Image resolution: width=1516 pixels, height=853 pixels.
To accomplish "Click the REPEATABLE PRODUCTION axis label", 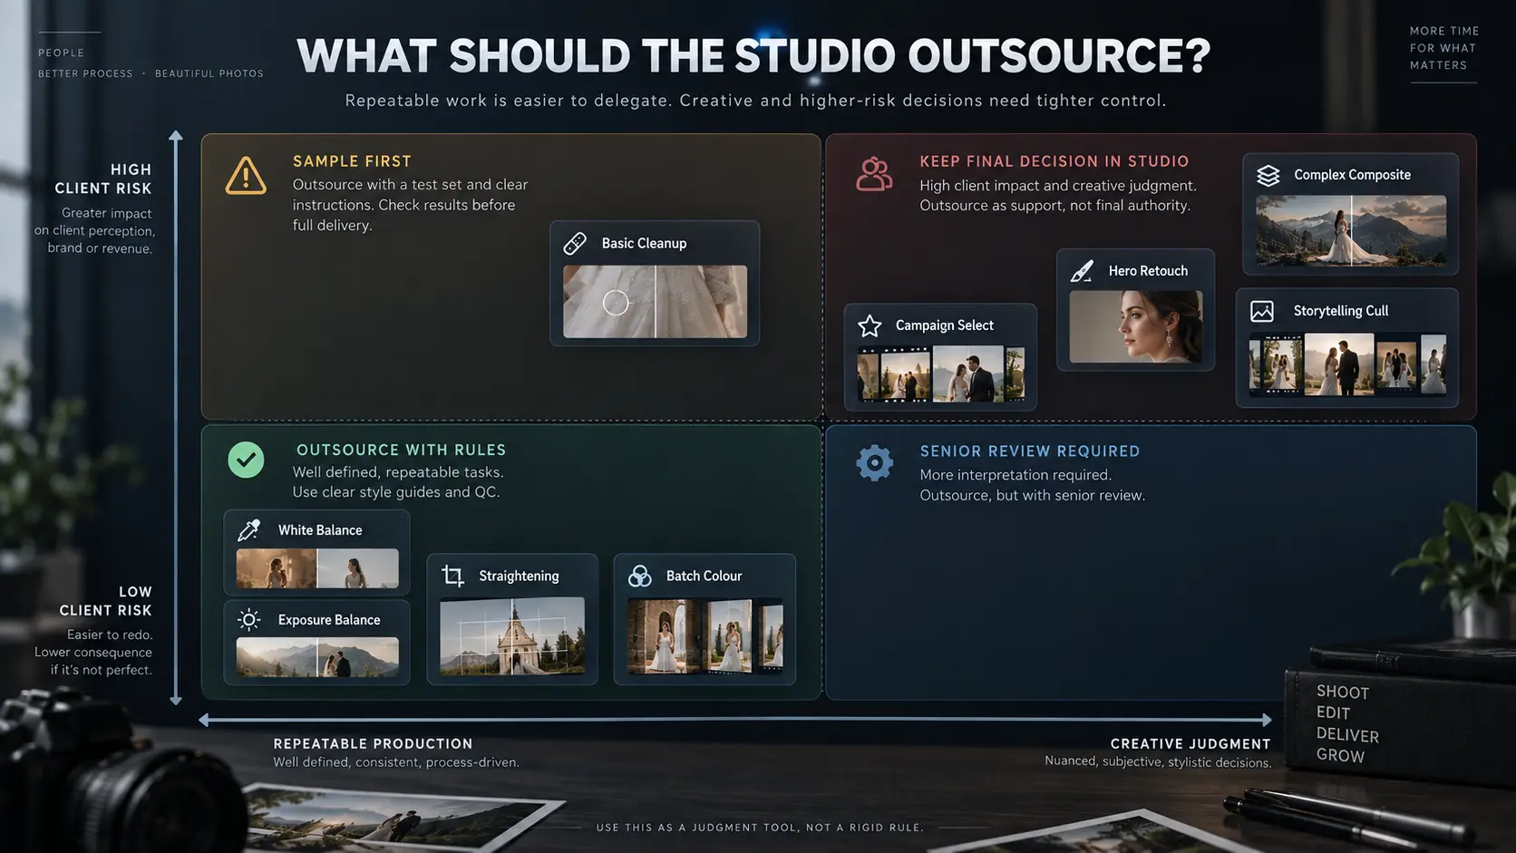I will tap(373, 743).
